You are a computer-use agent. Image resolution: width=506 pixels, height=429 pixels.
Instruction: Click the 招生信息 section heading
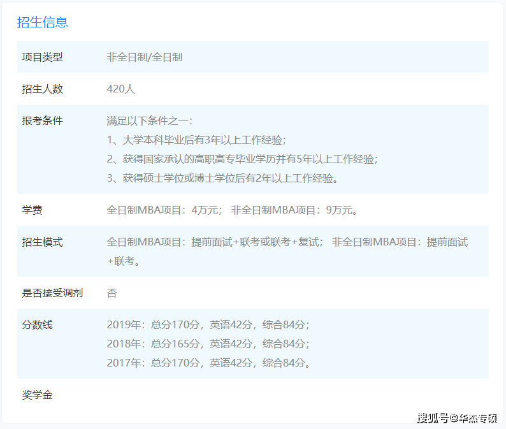point(42,22)
